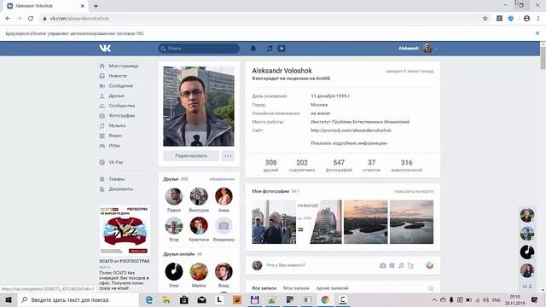Open friend Кристина's avatar
The width and height of the screenshot is (546, 307).
click(x=199, y=225)
